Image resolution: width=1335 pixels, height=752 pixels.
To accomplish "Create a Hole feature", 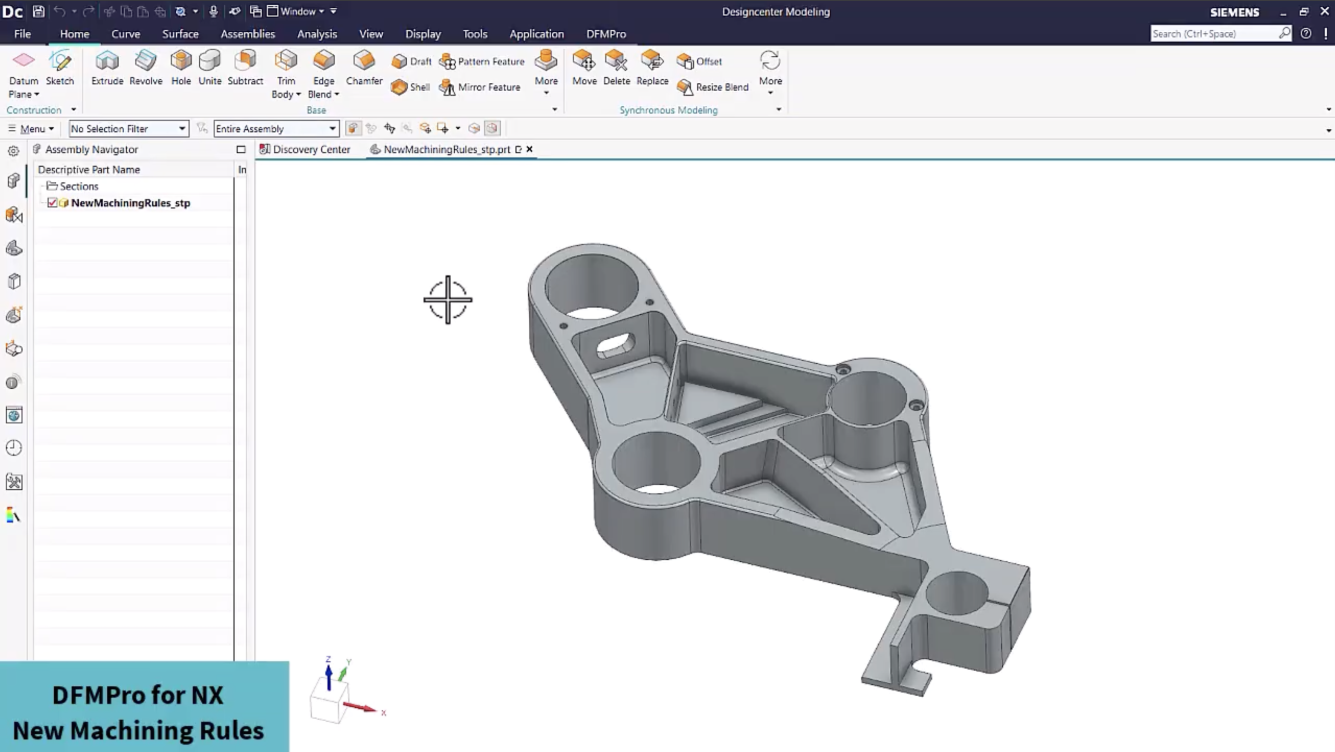I will (x=181, y=69).
